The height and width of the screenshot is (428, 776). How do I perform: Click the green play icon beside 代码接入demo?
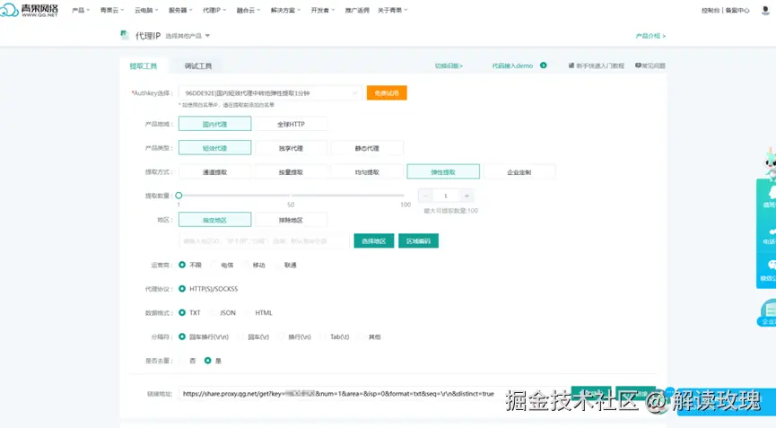(x=544, y=66)
